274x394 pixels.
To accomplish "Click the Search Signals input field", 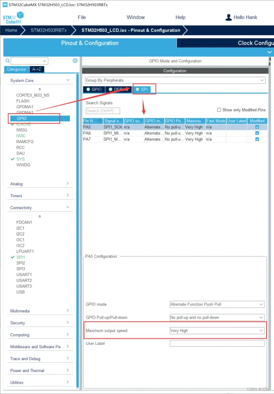I will (x=103, y=111).
